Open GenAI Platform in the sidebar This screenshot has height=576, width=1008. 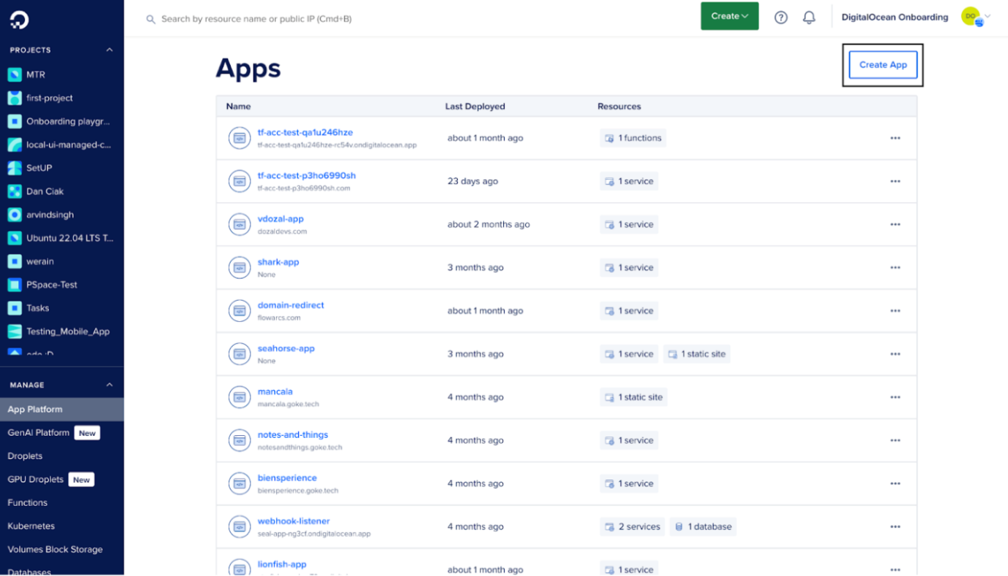(39, 432)
